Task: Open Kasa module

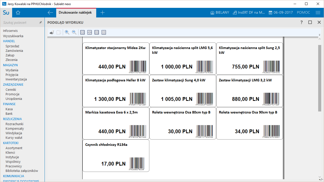Action: (9, 109)
